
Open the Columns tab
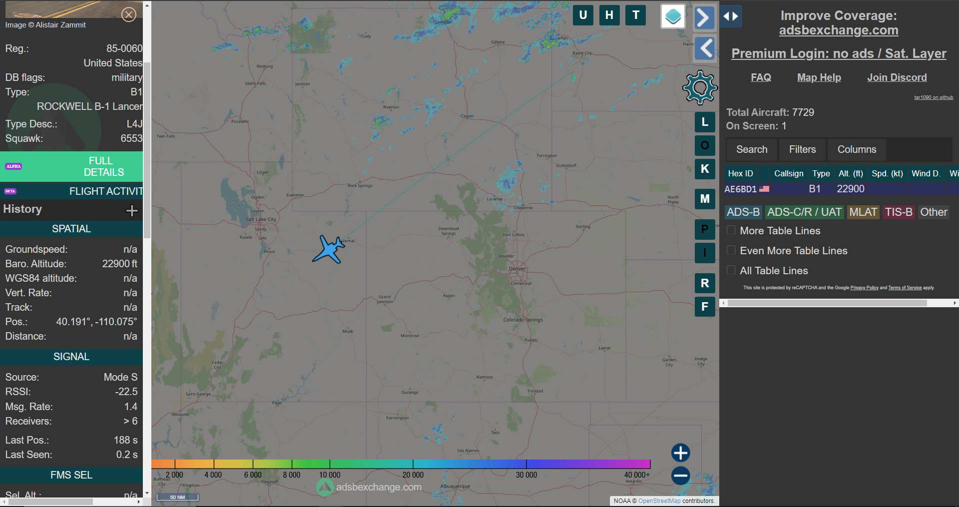(x=857, y=149)
